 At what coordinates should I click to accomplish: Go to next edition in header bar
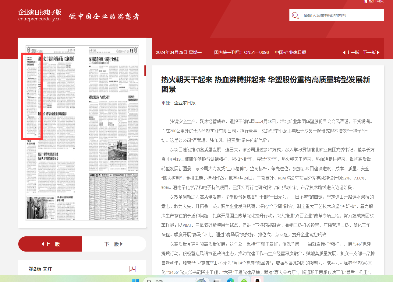(371, 52)
